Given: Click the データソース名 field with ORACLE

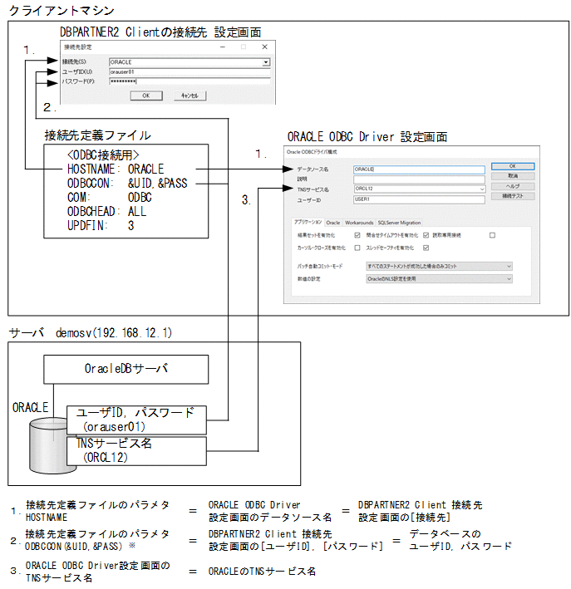Looking at the screenshot, I should (x=419, y=169).
